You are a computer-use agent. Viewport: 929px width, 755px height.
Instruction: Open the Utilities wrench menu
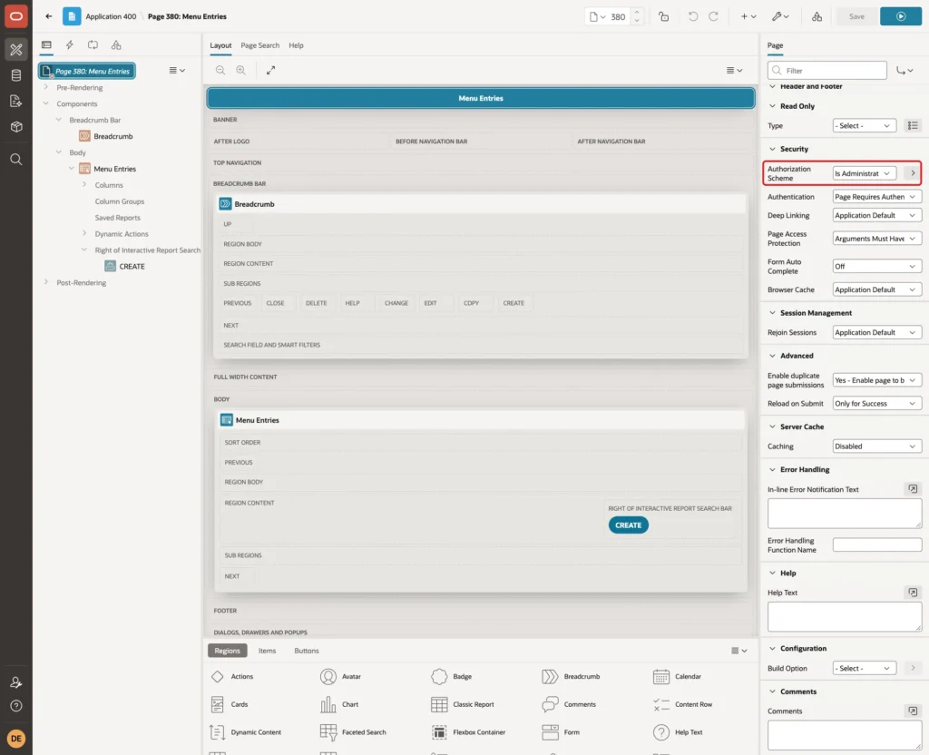[x=779, y=16]
